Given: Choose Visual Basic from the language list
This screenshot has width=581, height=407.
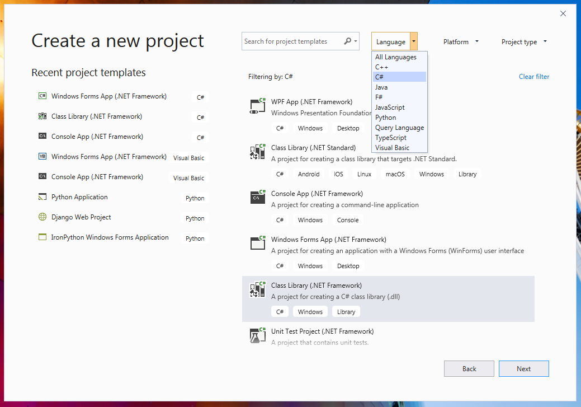Looking at the screenshot, I should click(399, 147).
